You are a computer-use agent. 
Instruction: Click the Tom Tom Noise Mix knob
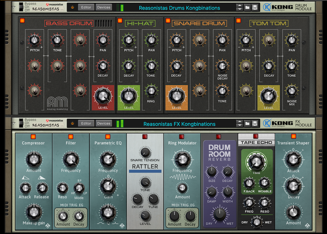[x=292, y=91]
